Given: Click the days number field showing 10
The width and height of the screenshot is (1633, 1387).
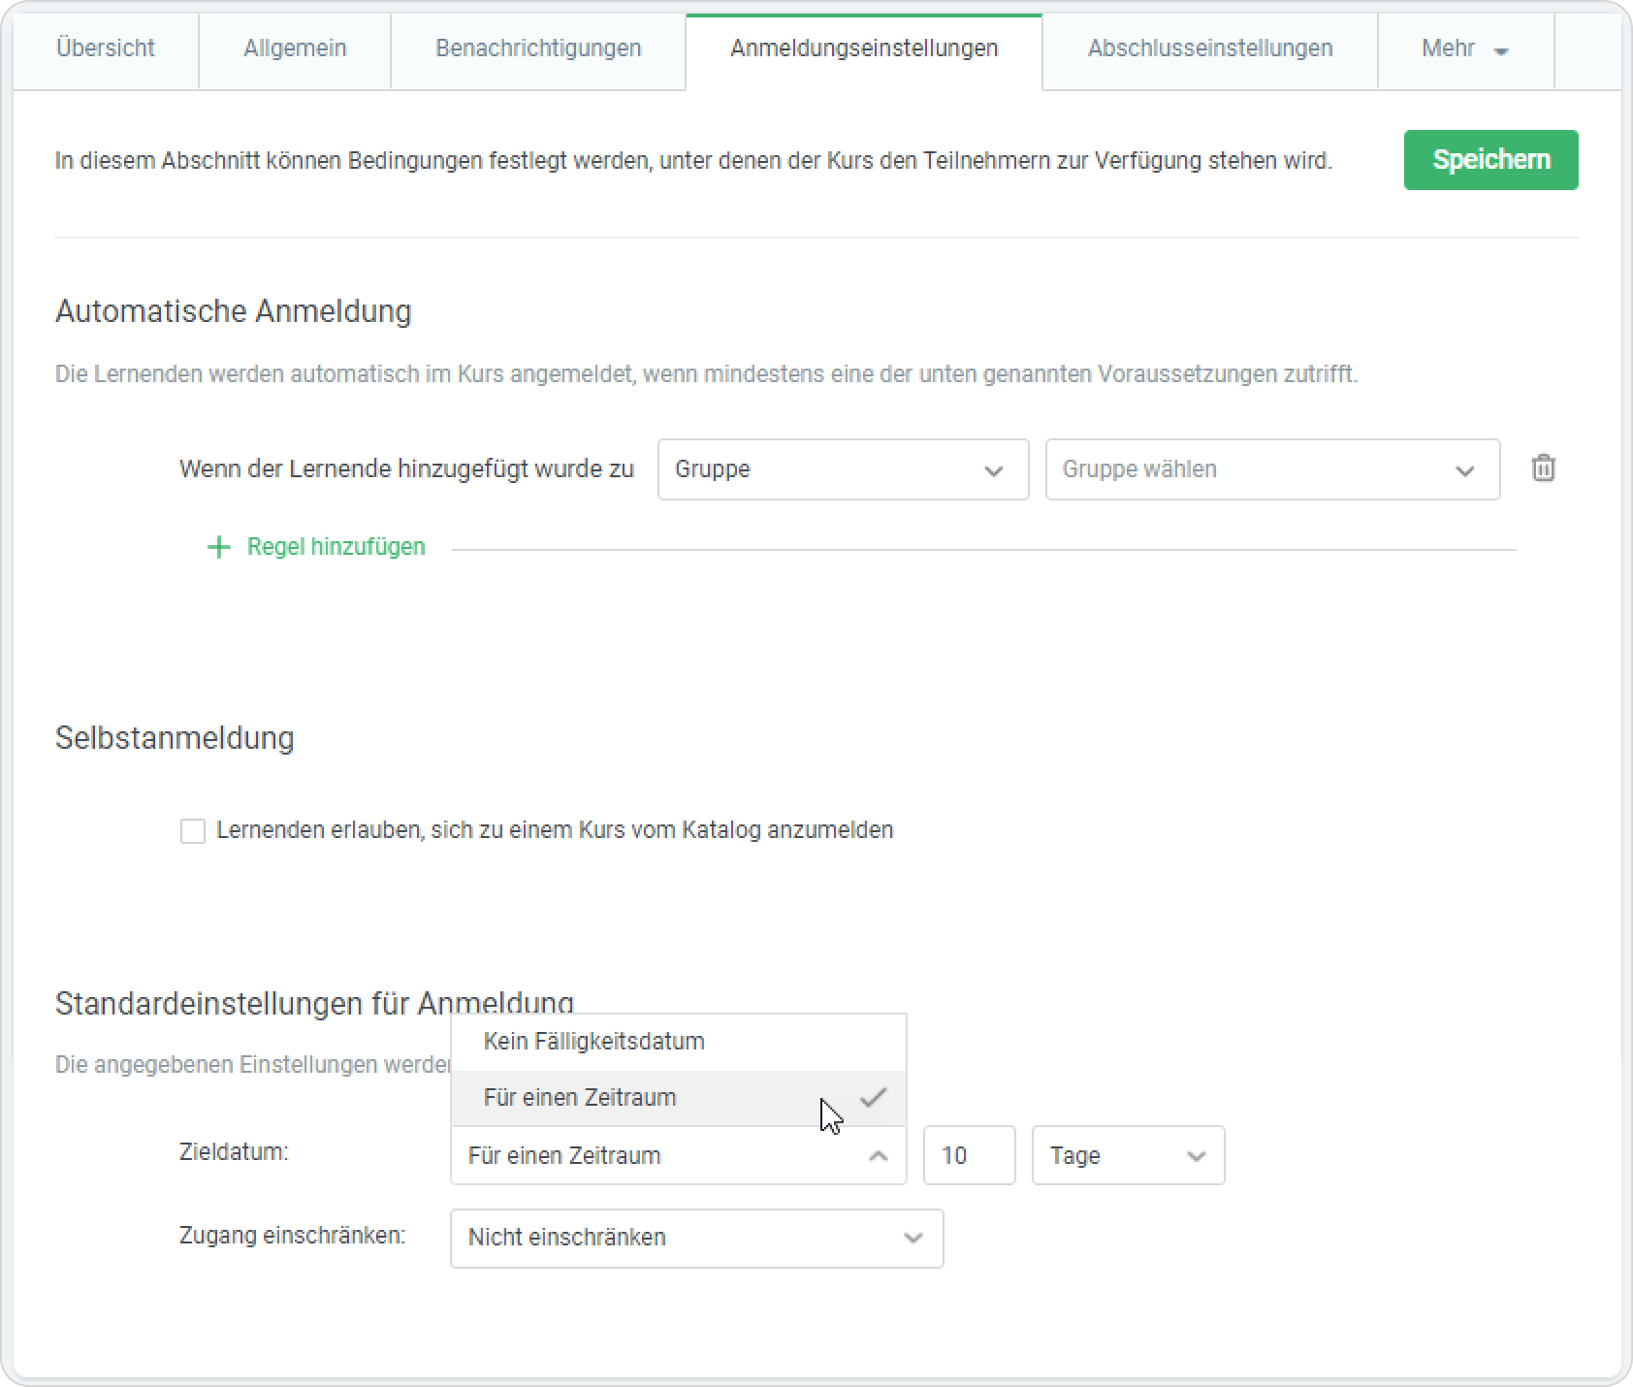Looking at the screenshot, I should 968,1155.
